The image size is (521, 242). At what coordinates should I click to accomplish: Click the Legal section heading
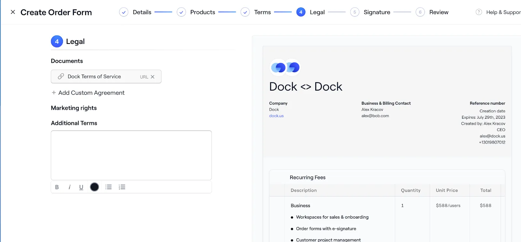click(75, 41)
